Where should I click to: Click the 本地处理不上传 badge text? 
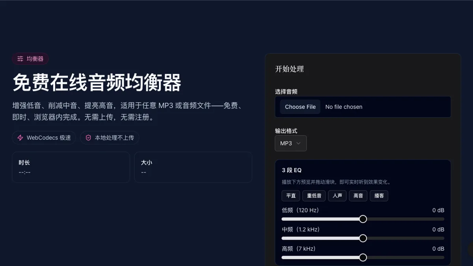pyautogui.click(x=114, y=138)
